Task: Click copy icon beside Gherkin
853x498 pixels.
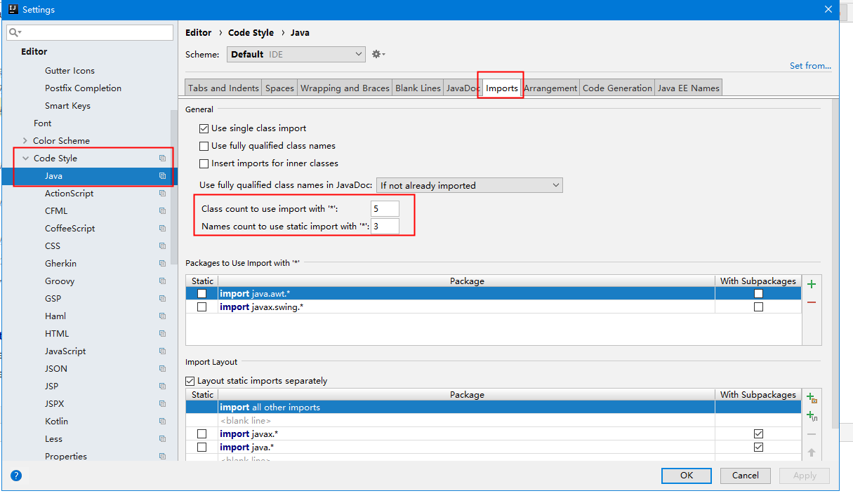Action: click(162, 264)
